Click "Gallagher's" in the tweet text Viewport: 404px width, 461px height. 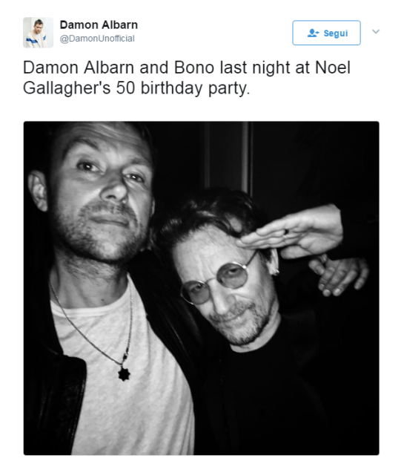point(67,88)
